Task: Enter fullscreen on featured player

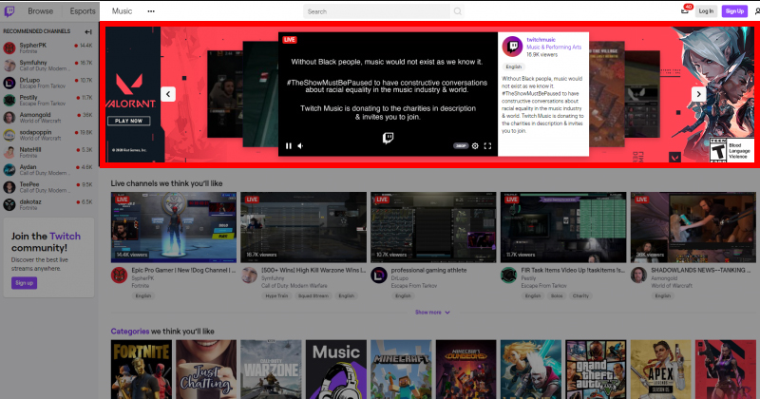Action: pyautogui.click(x=487, y=146)
